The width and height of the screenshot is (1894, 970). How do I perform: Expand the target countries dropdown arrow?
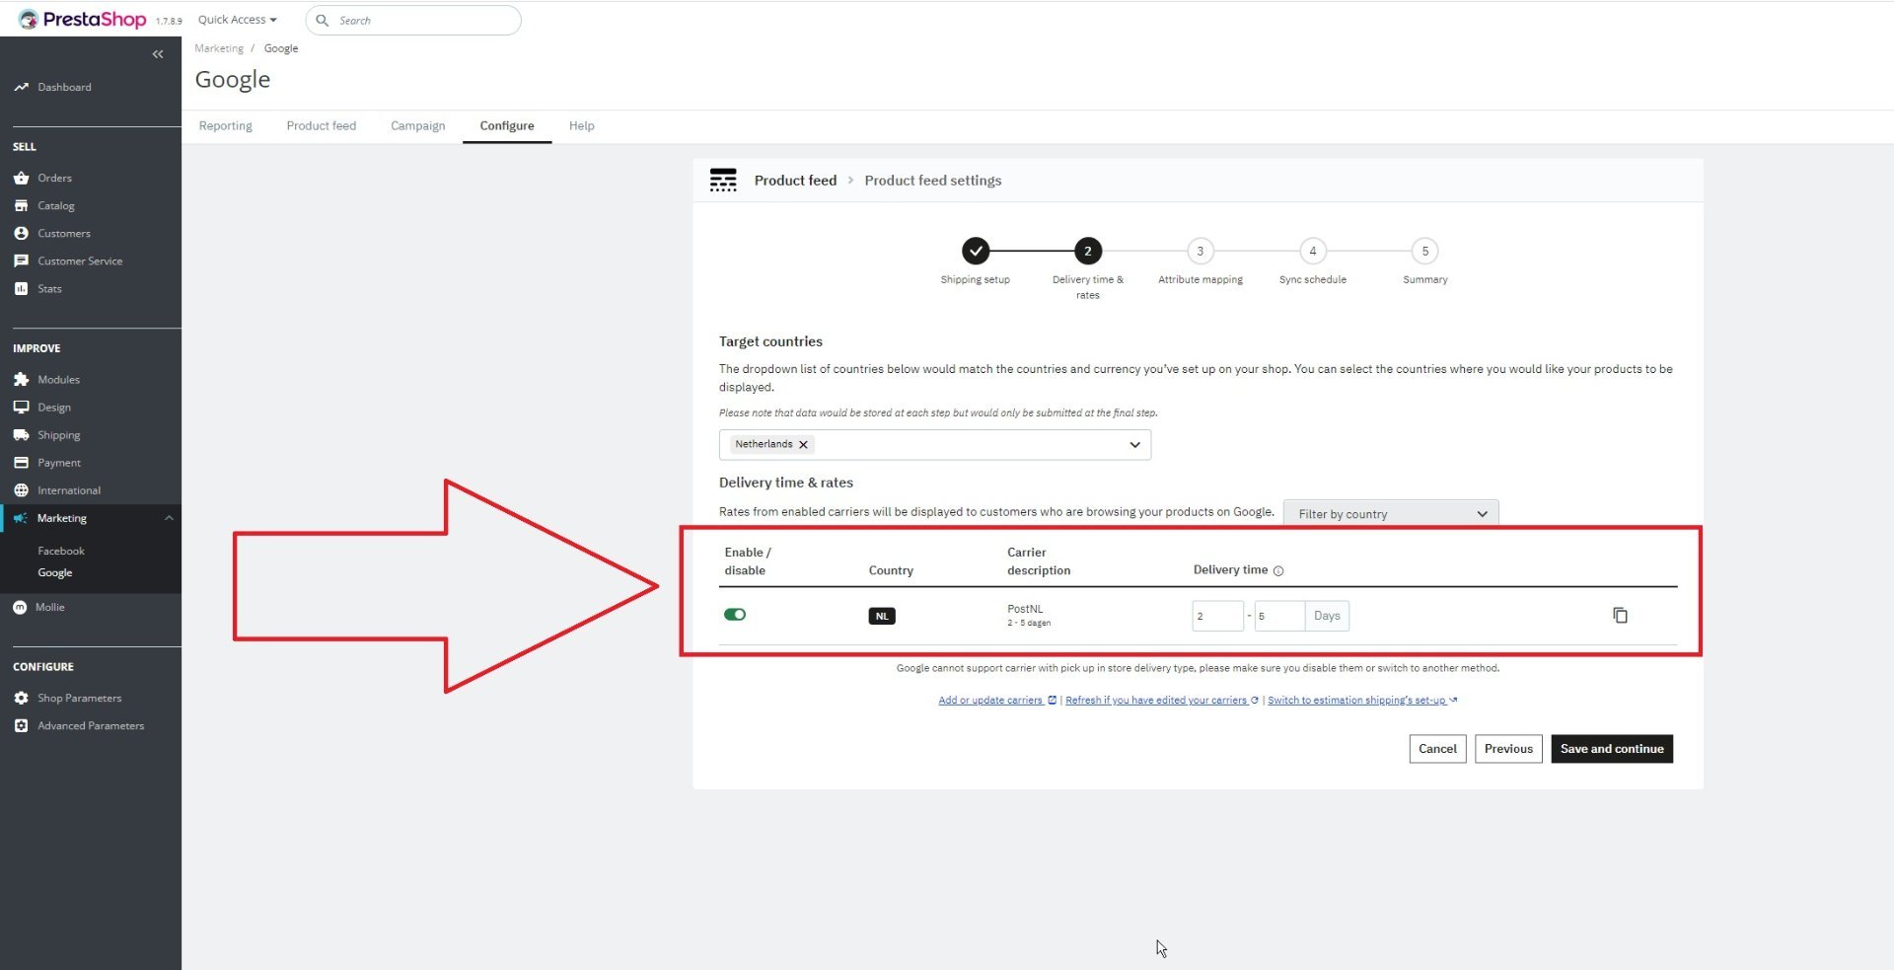[x=1134, y=445]
